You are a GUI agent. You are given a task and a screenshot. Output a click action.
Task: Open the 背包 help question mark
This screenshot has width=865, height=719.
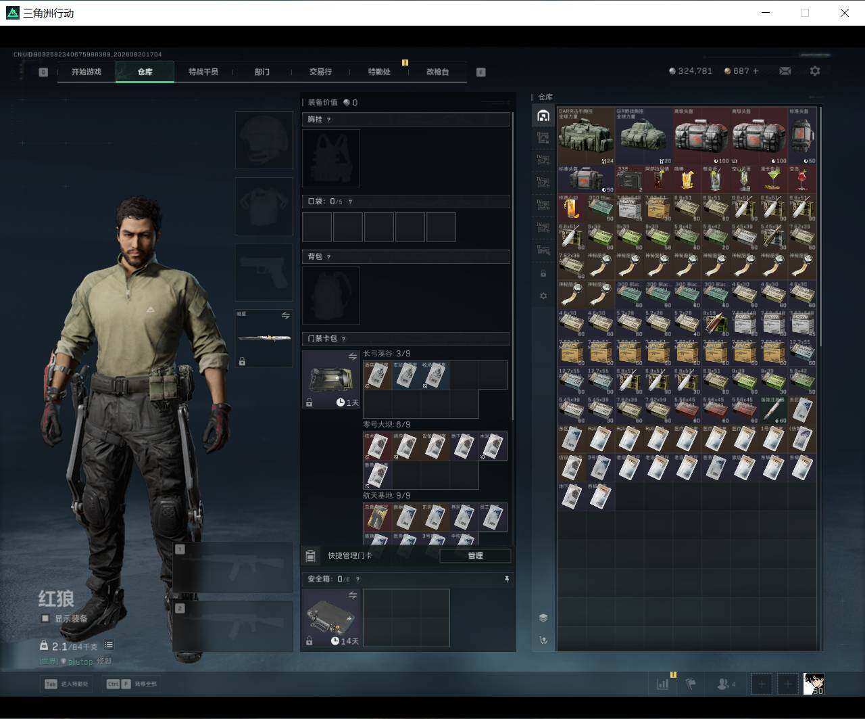(x=329, y=257)
